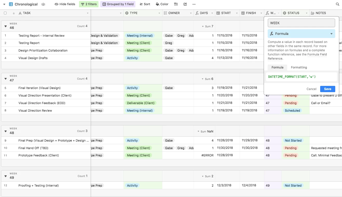Click Final Hand Off (TBD) task
This screenshot has width=342, height=197.
click(x=33, y=148)
